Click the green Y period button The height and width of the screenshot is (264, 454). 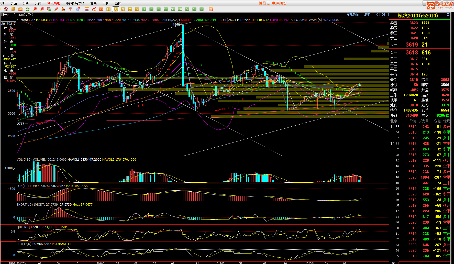tap(202, 9)
